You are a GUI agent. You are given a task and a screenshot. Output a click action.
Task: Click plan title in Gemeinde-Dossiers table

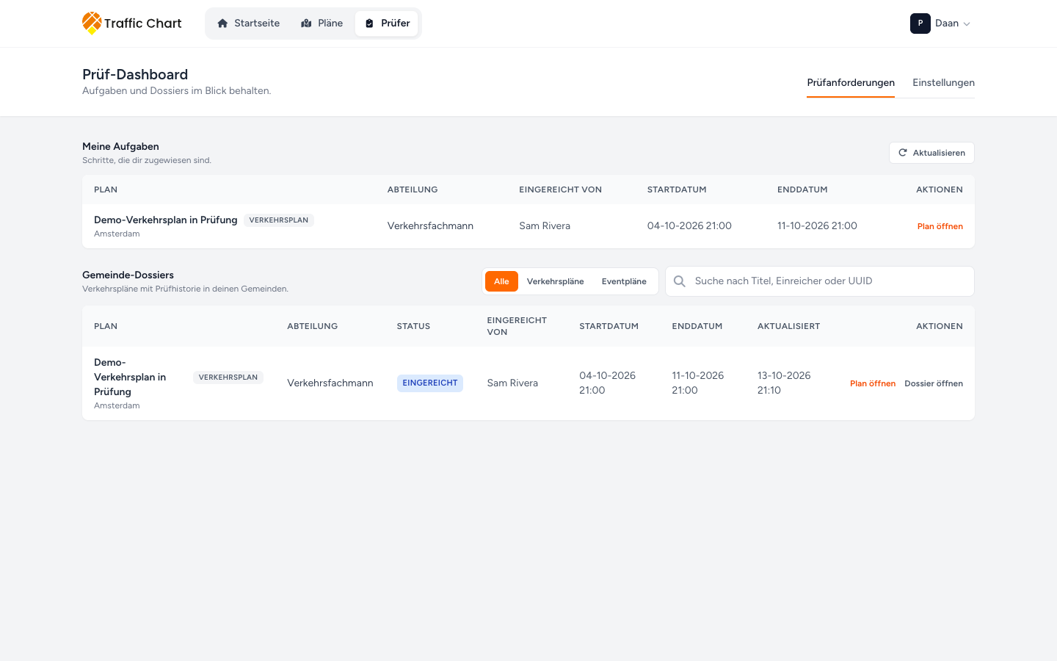[x=130, y=377]
